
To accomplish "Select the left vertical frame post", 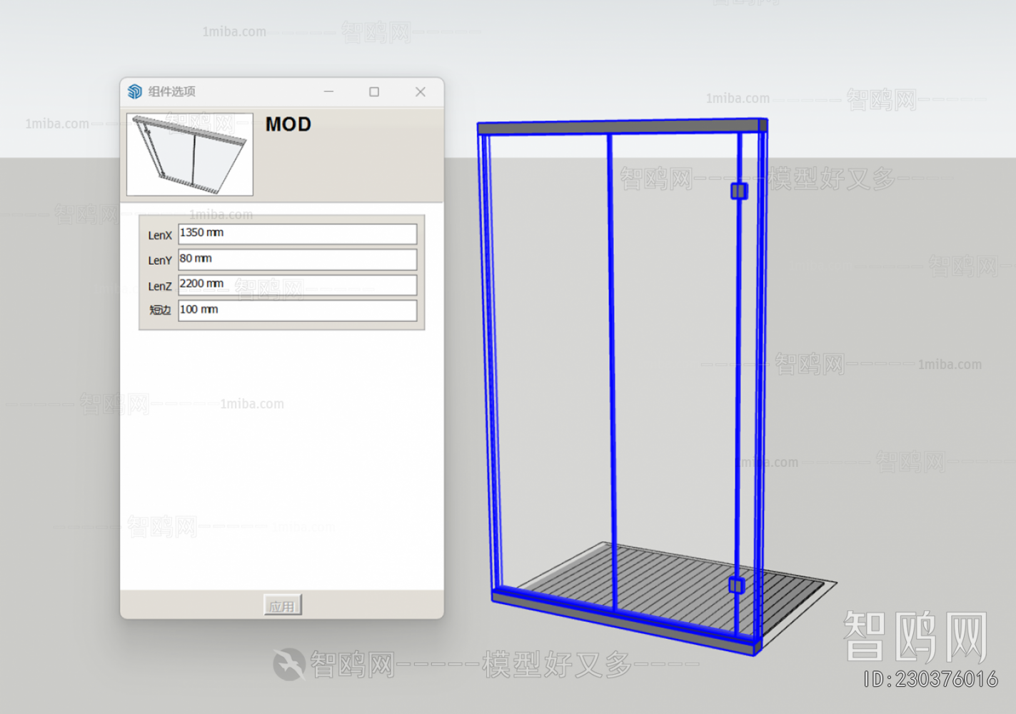I will pyautogui.click(x=489, y=357).
